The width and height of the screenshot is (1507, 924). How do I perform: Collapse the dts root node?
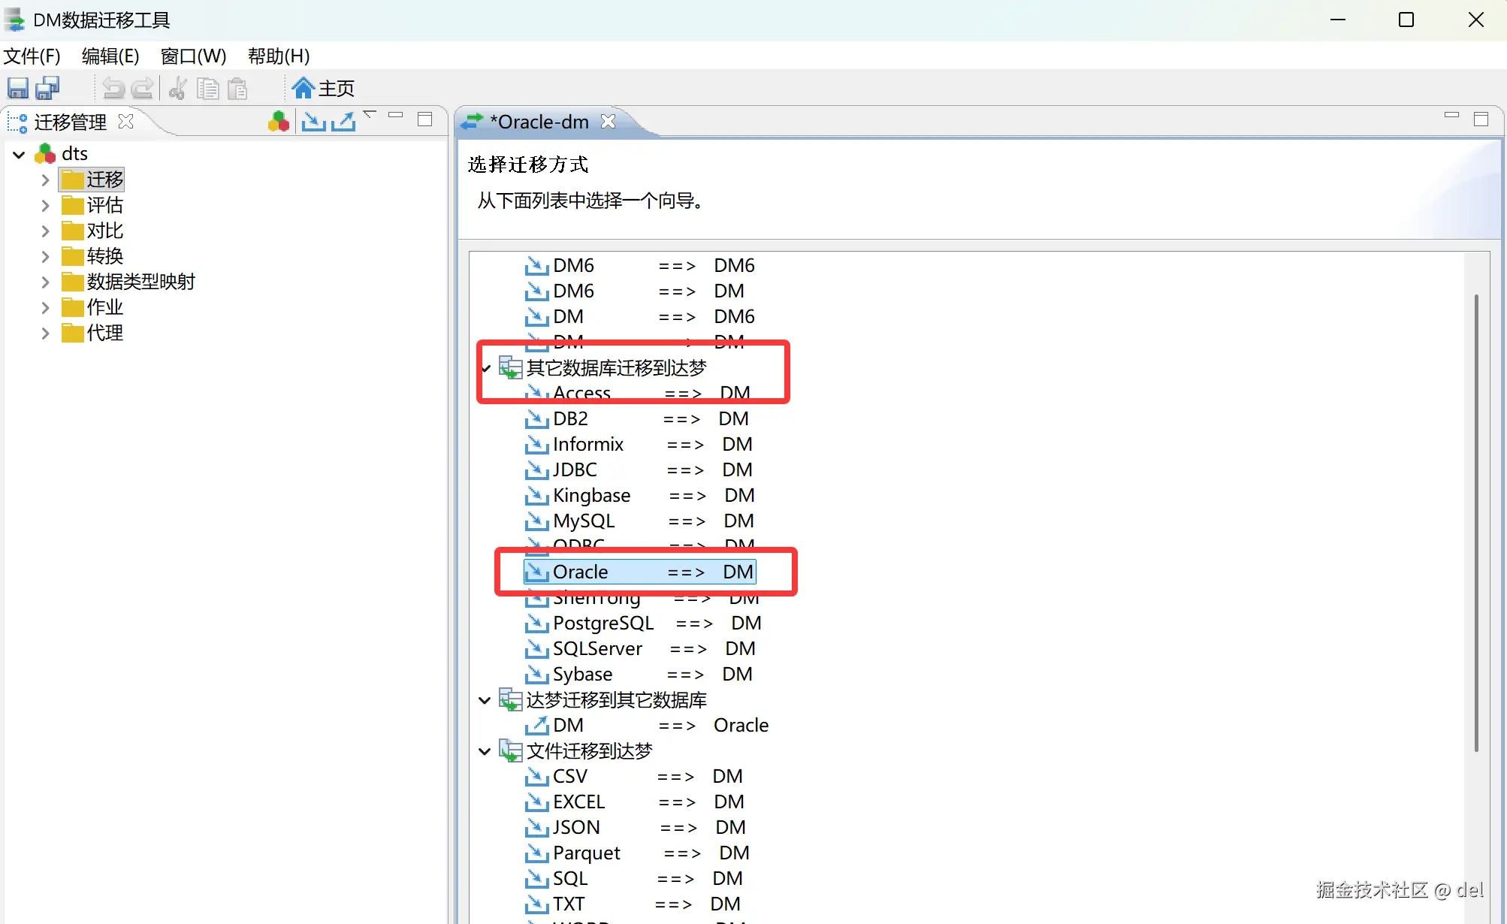click(20, 155)
